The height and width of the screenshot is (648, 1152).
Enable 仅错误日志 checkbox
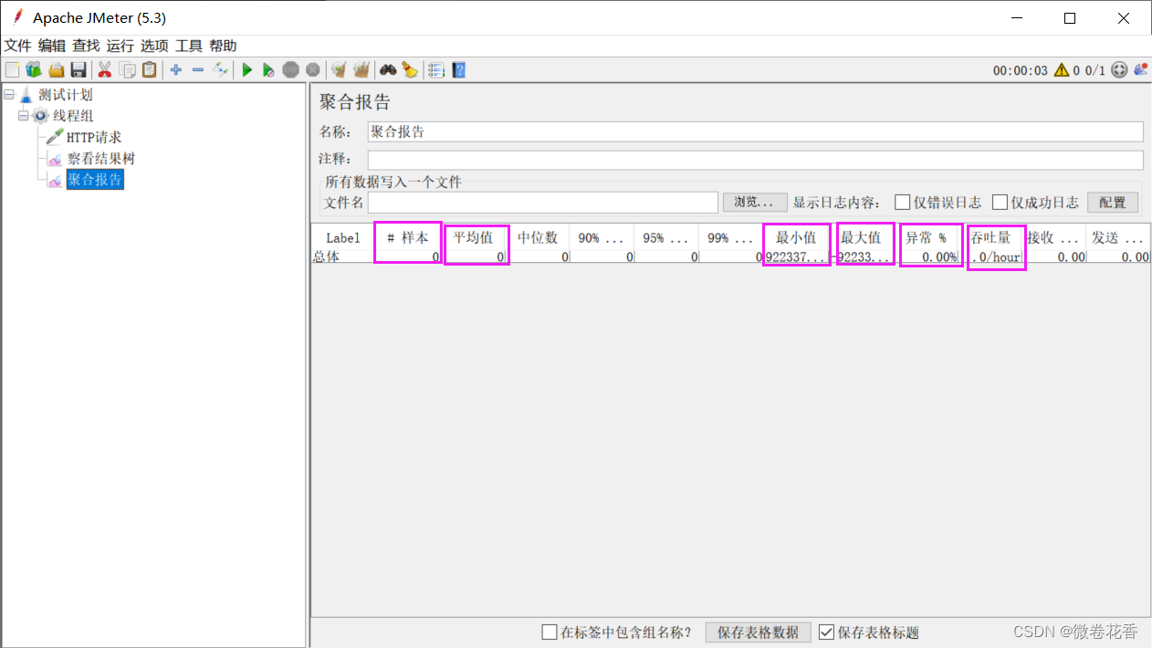click(x=902, y=203)
